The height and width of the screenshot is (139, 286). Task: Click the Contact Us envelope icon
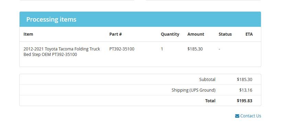coord(237,116)
